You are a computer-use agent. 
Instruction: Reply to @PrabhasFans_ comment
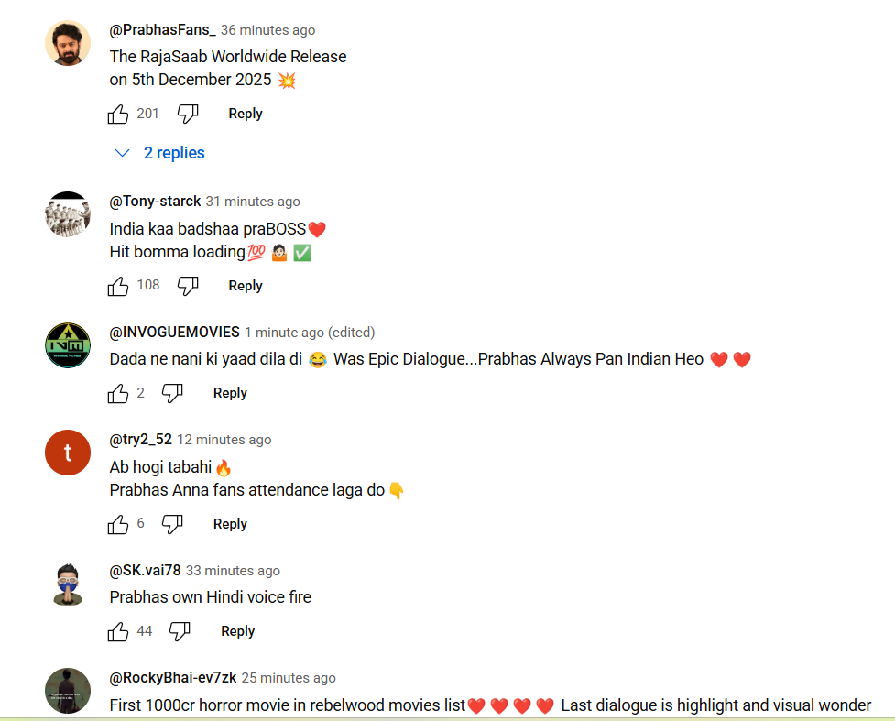coord(246,114)
